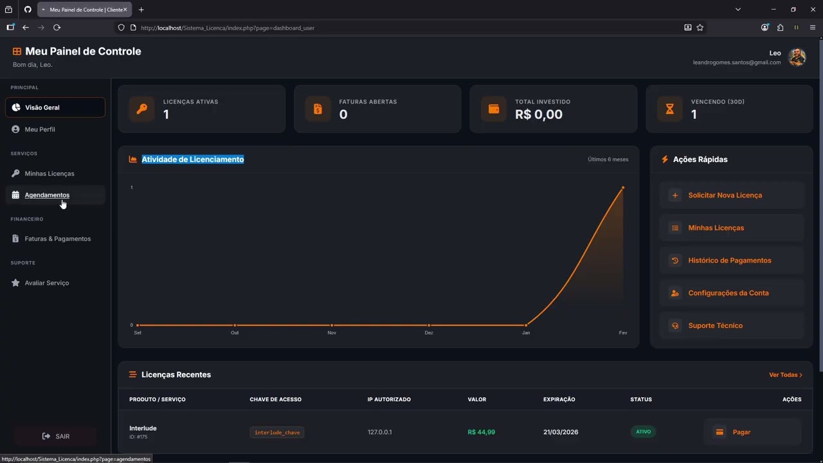Click the Solicitar Nova Licença quick action

tap(732, 195)
